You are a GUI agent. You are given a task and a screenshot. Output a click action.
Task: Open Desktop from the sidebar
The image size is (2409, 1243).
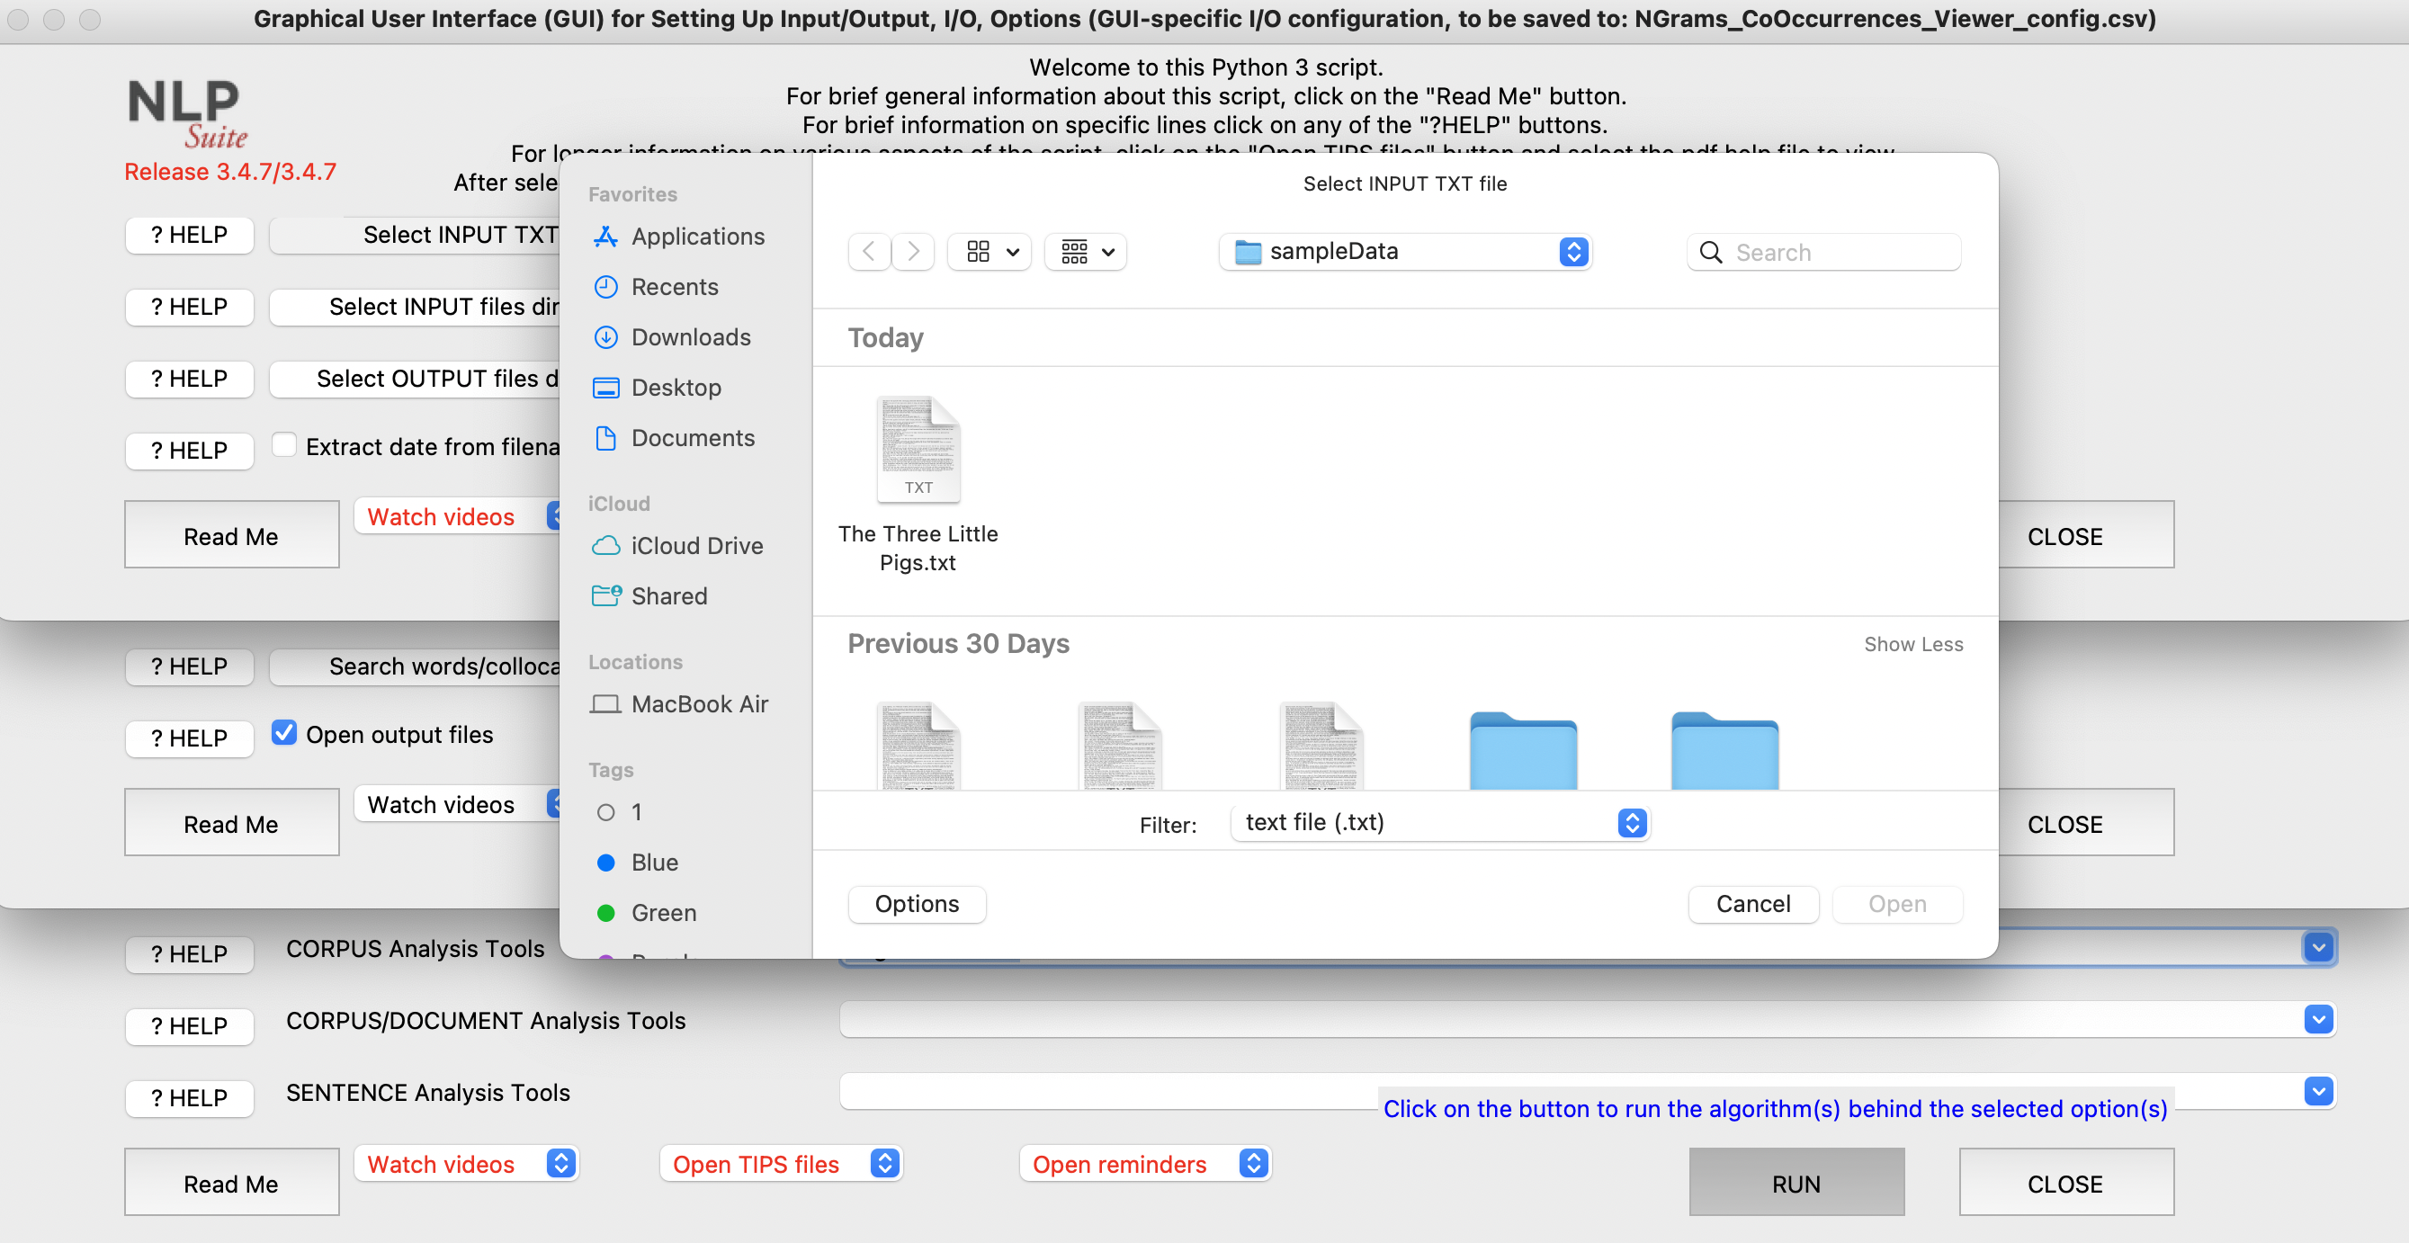(676, 388)
